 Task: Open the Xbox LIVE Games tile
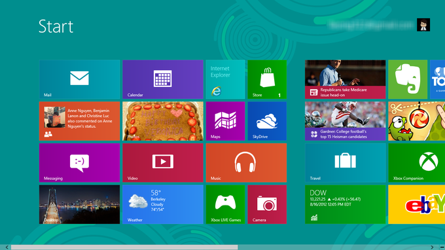(225, 204)
